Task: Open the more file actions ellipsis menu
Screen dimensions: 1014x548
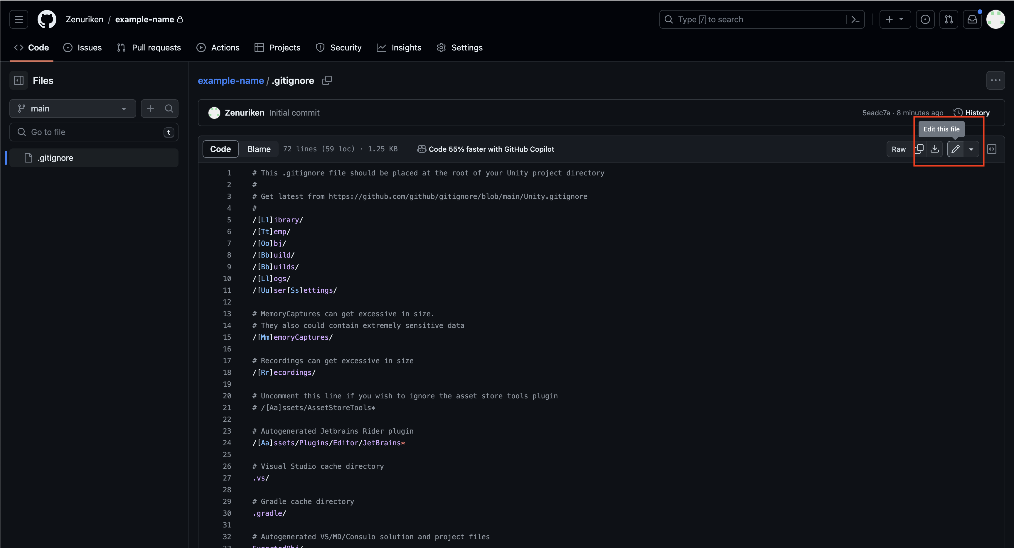Action: 996,81
